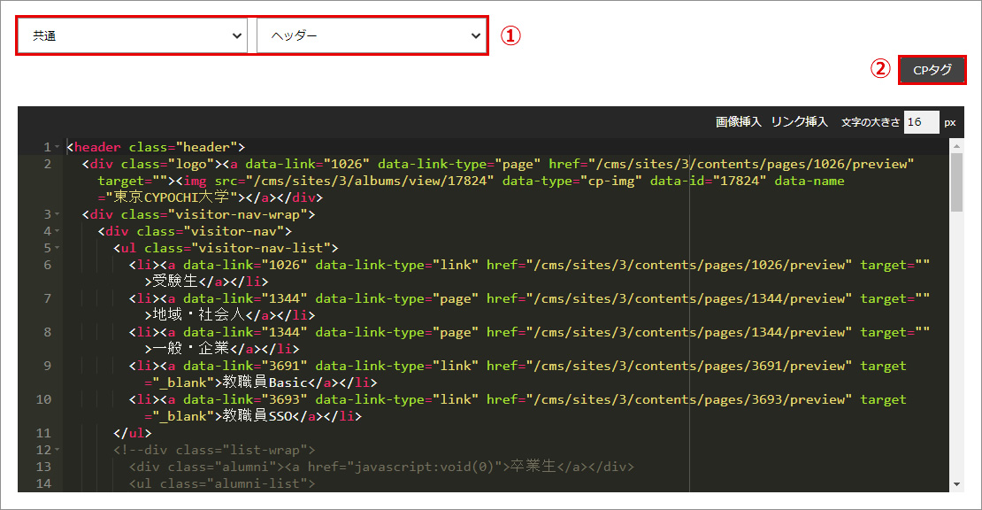
Task: Click line number 11 in the gutter
Action: 44,433
